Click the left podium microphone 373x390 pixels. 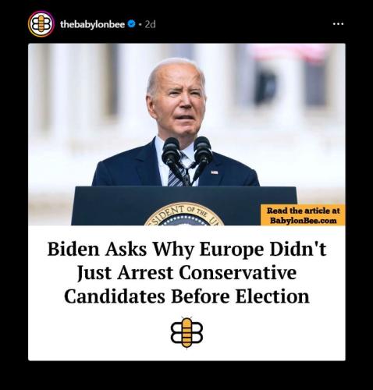[x=172, y=152]
